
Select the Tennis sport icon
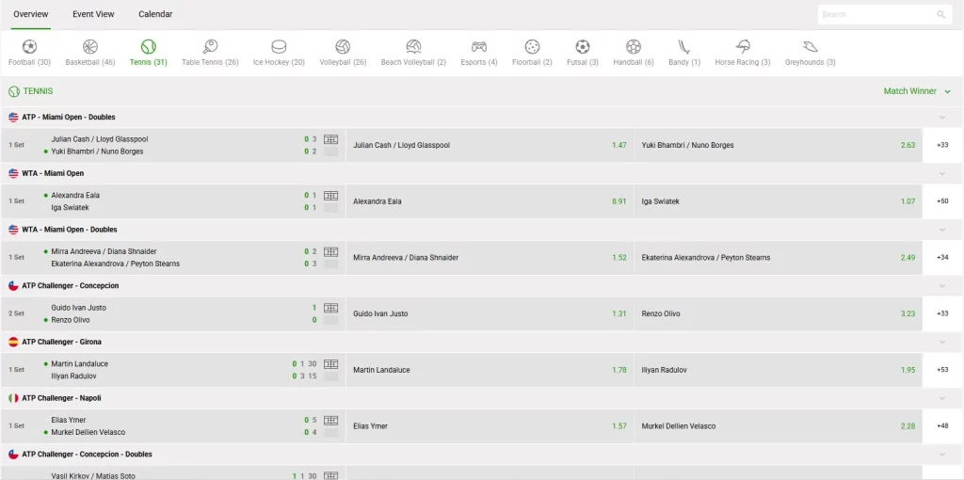(x=148, y=47)
